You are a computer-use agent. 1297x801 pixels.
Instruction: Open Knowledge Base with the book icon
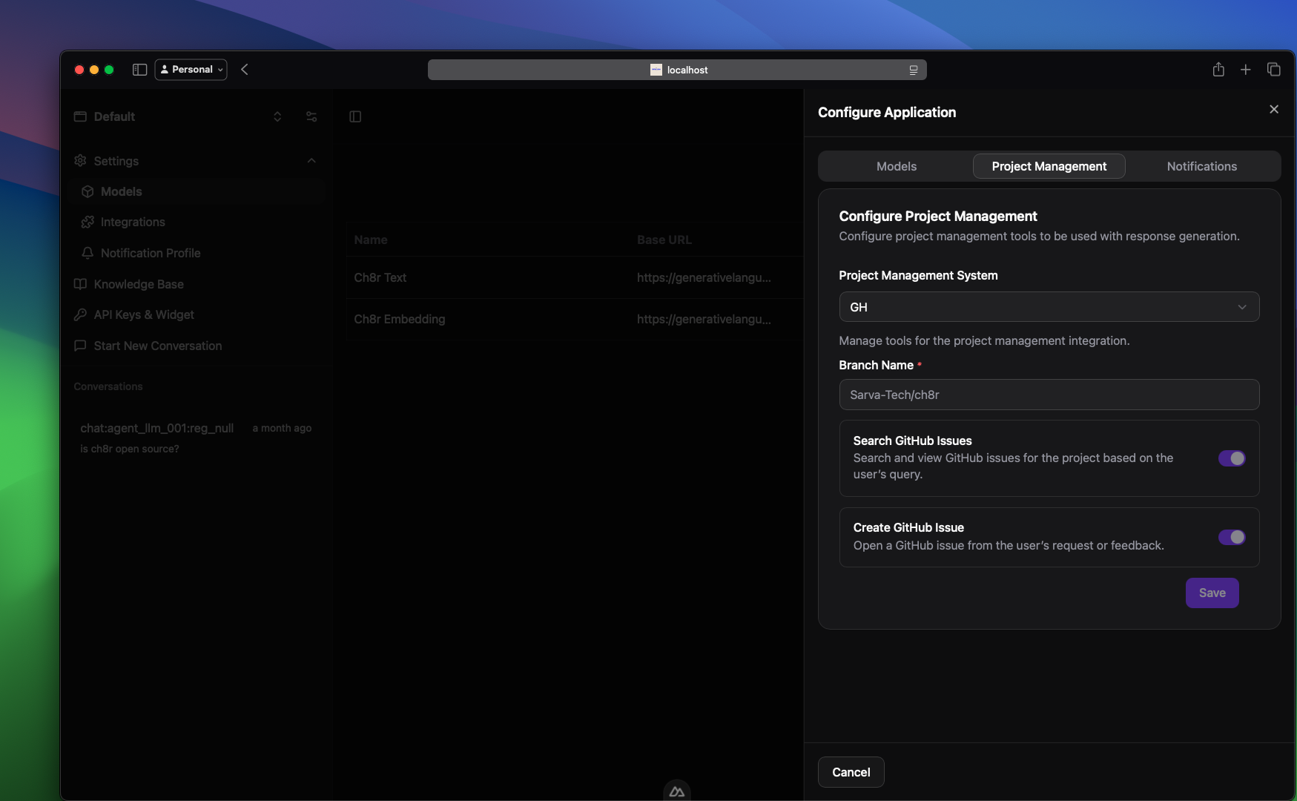(80, 284)
